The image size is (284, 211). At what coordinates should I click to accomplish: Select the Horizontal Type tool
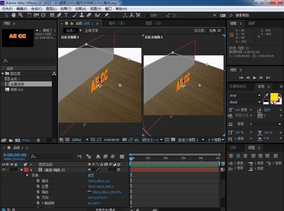point(66,15)
